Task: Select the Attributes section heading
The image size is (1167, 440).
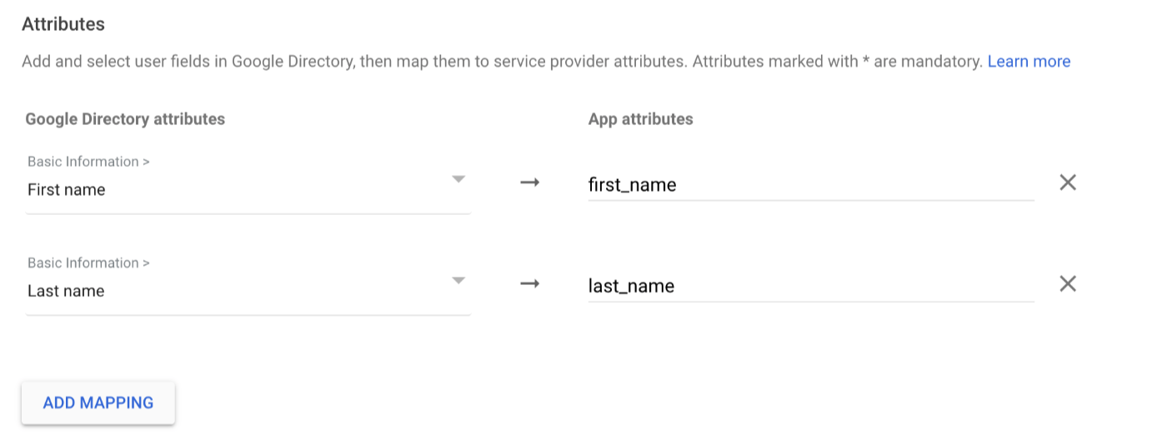Action: tap(63, 24)
